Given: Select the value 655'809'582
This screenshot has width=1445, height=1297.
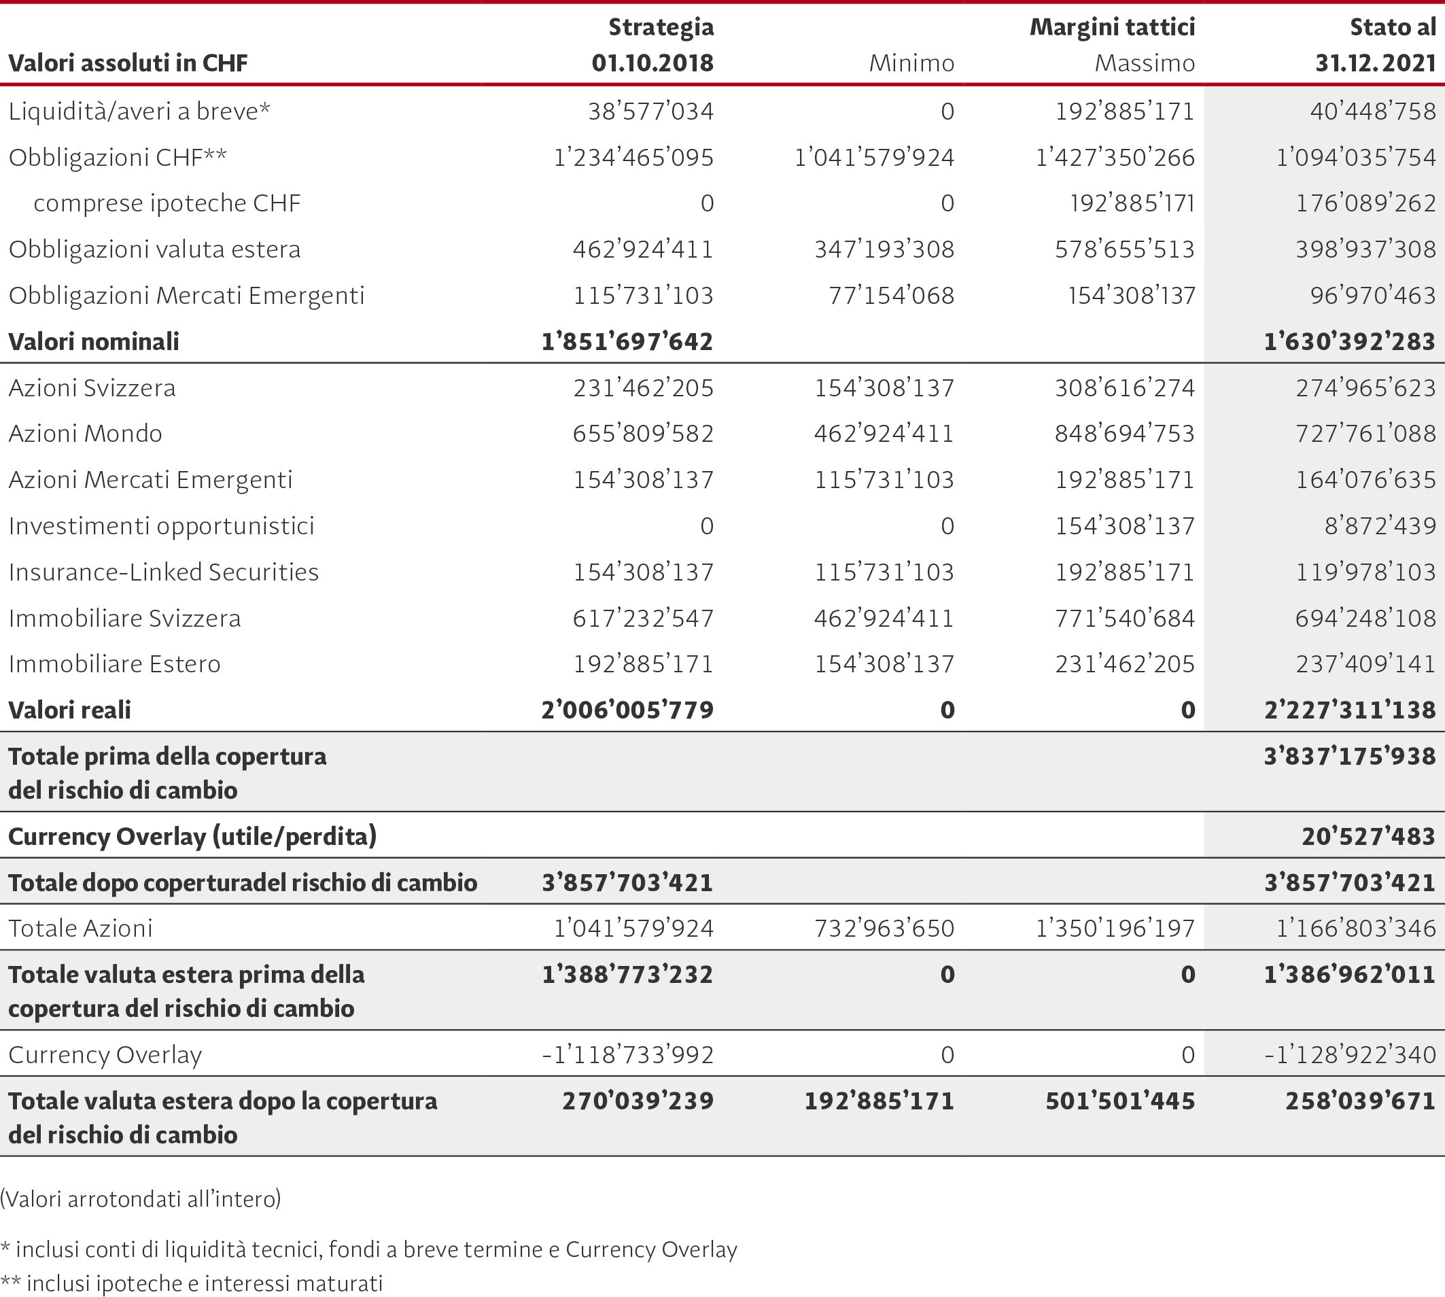Looking at the screenshot, I should (644, 434).
